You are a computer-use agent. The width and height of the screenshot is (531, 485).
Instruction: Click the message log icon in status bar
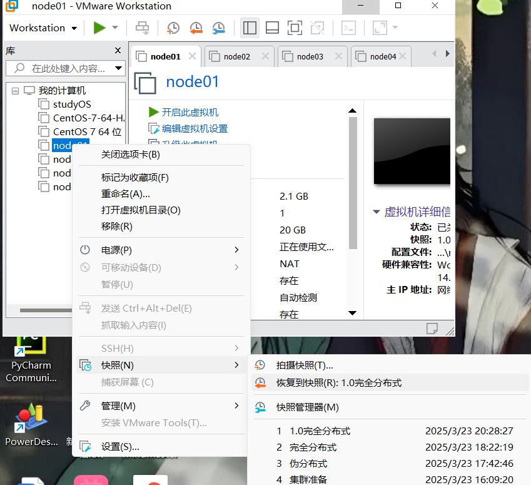(x=432, y=329)
